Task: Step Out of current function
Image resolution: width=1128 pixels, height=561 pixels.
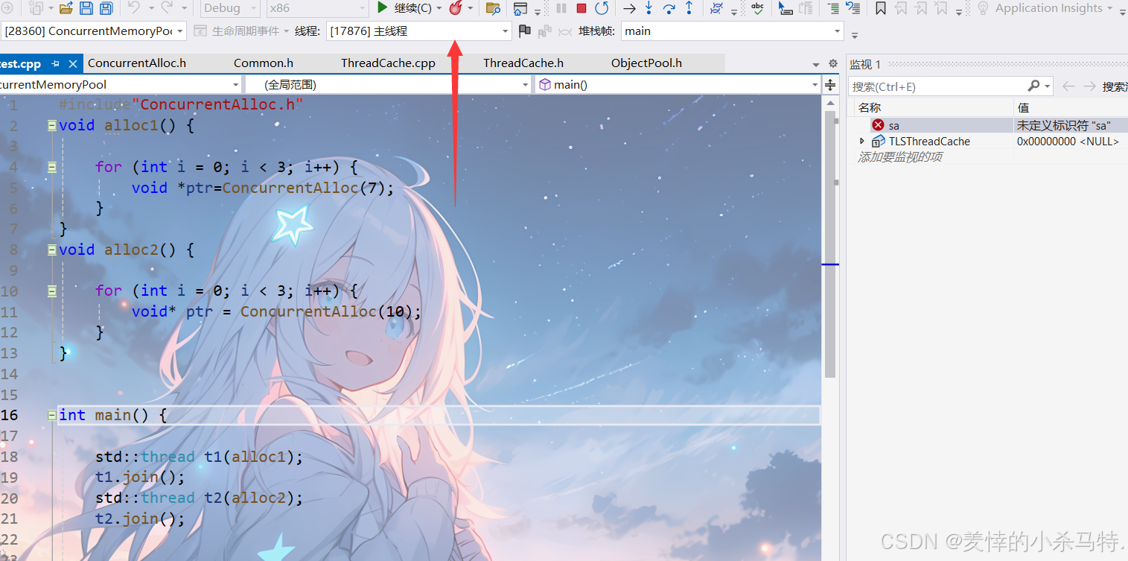Action: (x=689, y=8)
